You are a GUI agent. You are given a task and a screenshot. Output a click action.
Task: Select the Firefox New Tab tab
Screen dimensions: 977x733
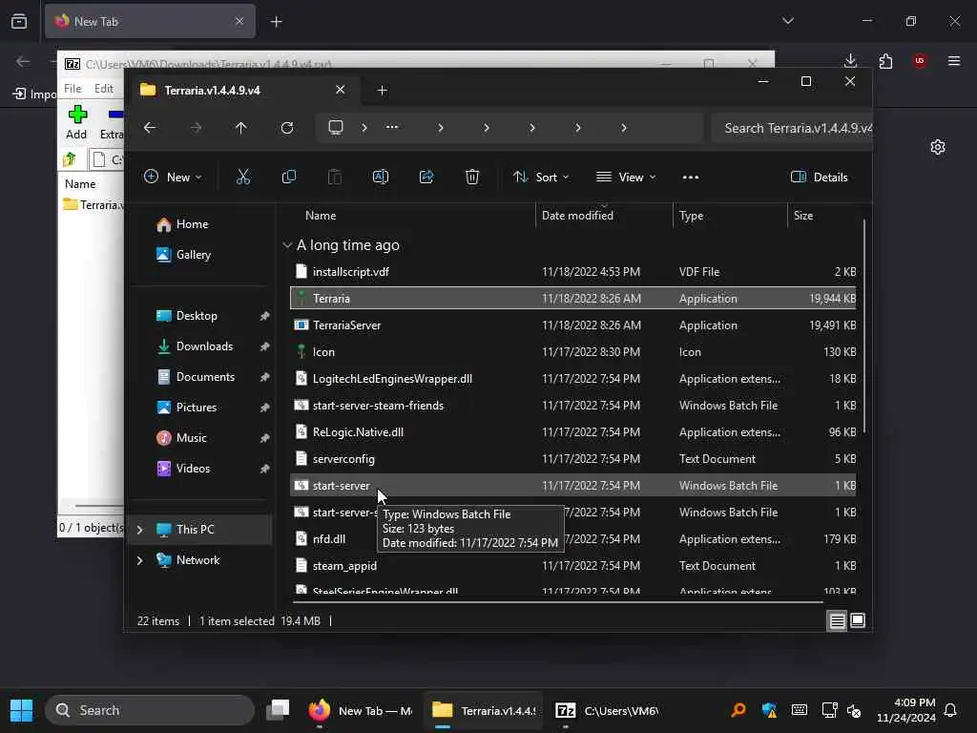(150, 21)
